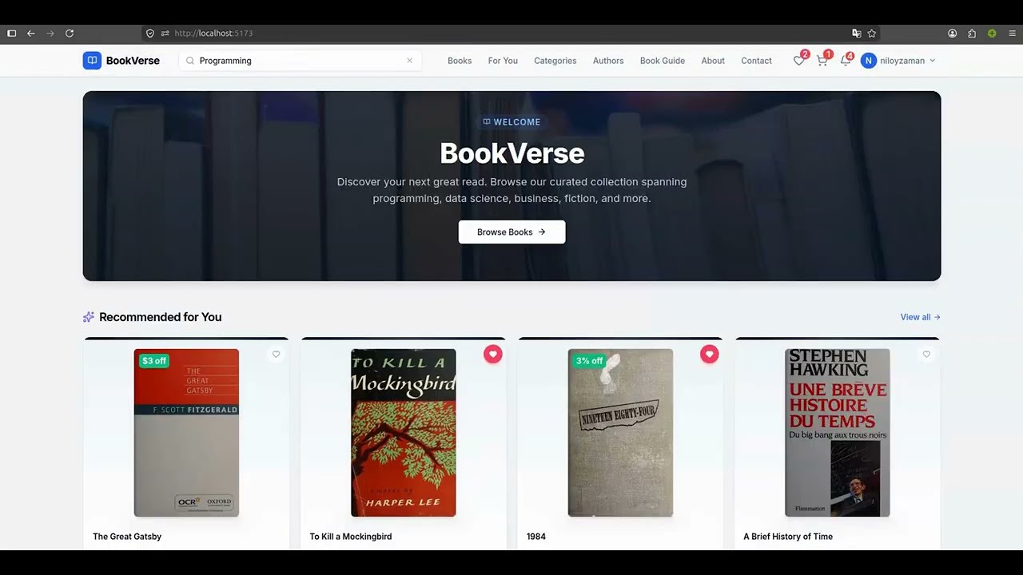Screen dimensions: 1023x575
Task: Click the address bar URL localhost:5173
Action: (x=213, y=34)
